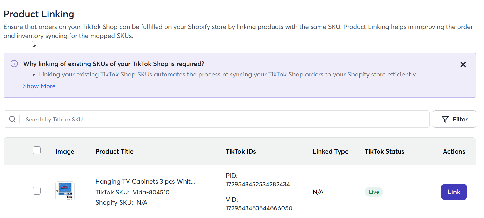Click the Product Title column header
484x218 pixels.
[114, 151]
